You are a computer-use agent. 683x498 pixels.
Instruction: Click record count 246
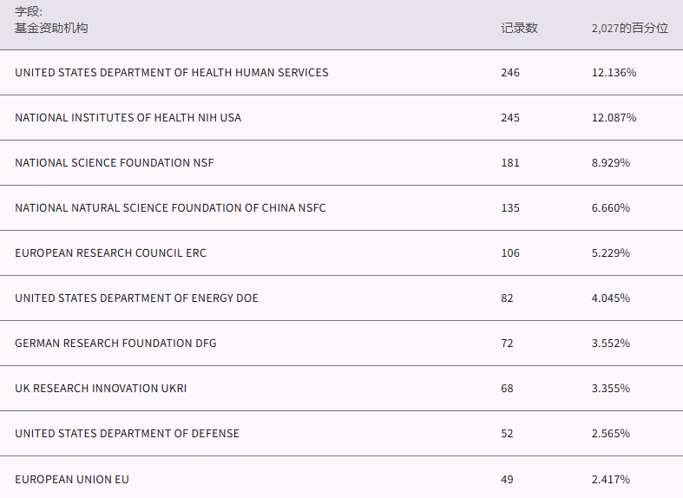[x=510, y=73]
